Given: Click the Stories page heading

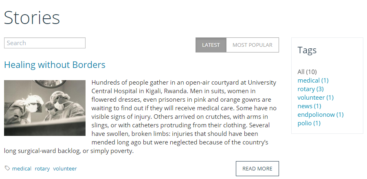Looking at the screenshot, I should point(32,18).
